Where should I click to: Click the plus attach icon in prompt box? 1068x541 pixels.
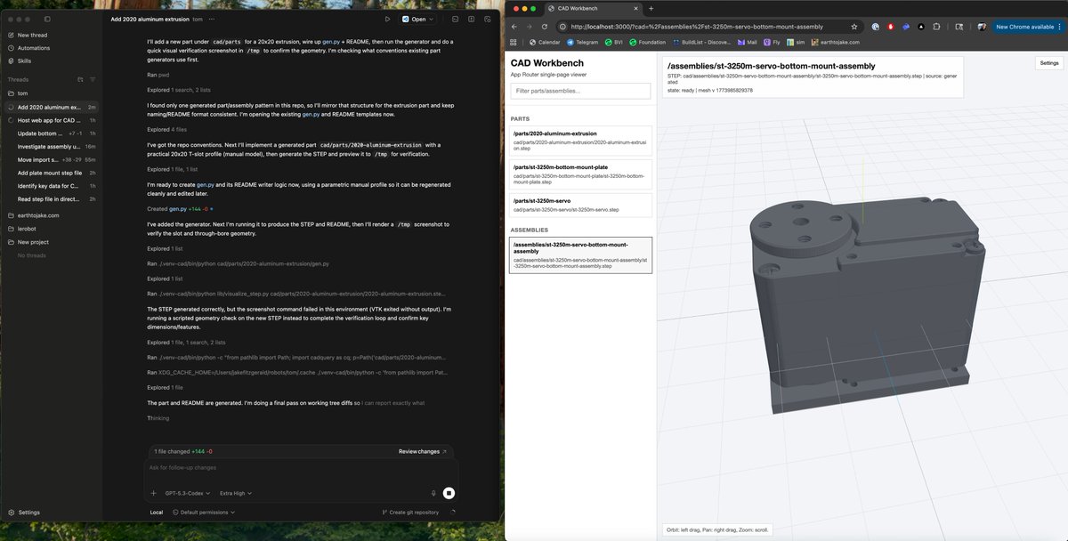point(153,493)
